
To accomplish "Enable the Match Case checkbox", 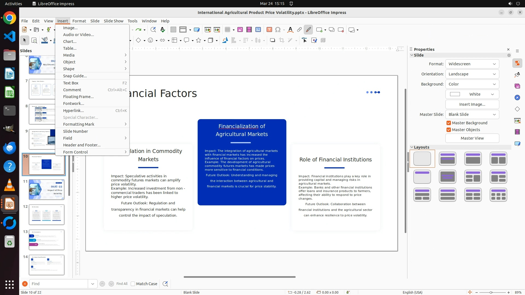I will tap(133, 284).
